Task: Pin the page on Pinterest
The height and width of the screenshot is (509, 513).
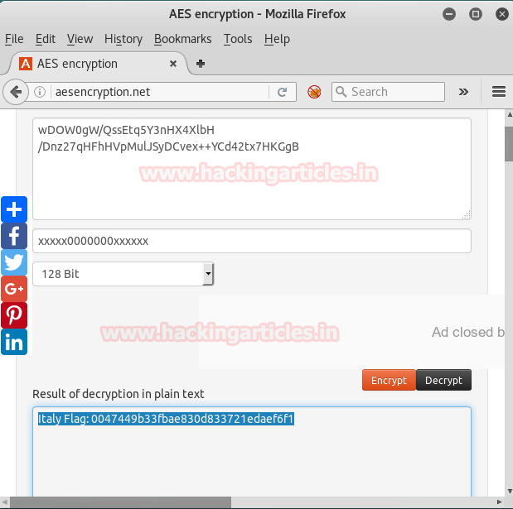Action: [14, 315]
